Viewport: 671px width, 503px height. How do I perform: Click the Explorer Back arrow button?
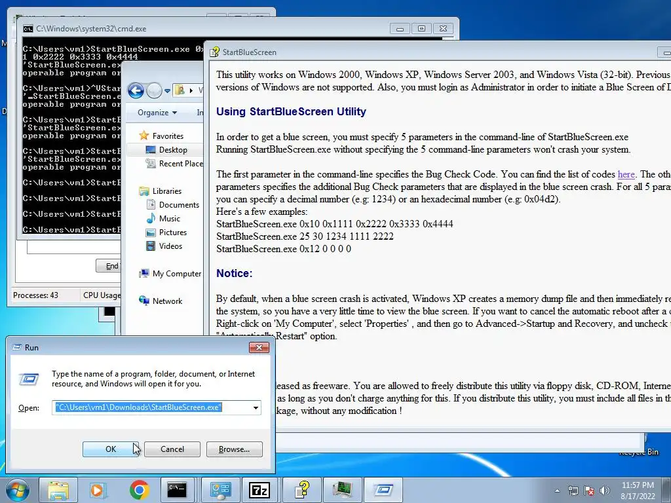click(136, 90)
